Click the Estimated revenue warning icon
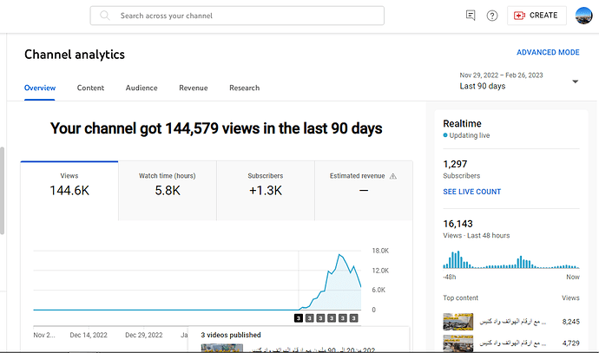This screenshot has width=599, height=353. click(x=392, y=176)
